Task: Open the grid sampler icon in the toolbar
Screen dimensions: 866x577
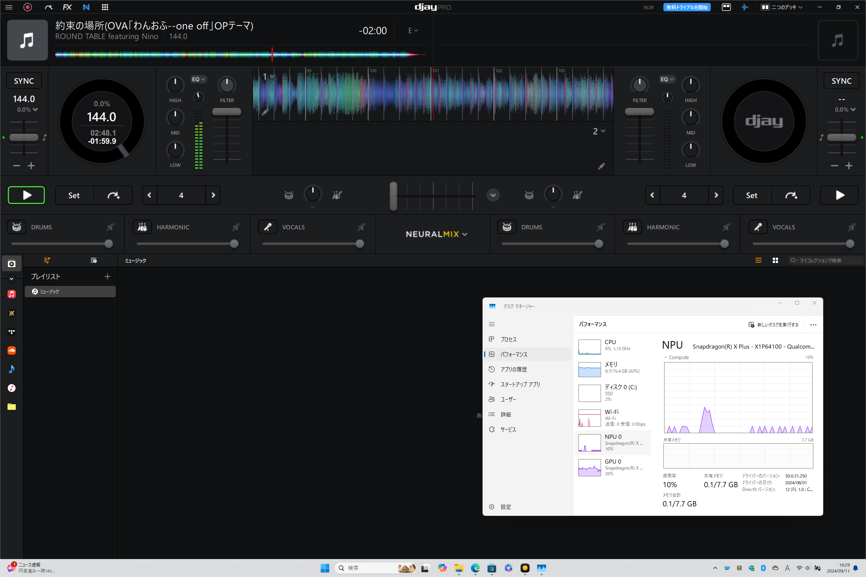Action: pos(105,7)
